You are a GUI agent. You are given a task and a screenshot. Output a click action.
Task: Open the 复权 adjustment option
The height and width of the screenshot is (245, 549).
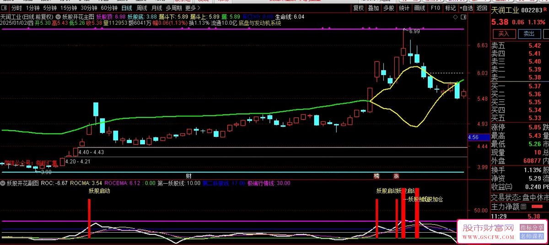[359, 8]
